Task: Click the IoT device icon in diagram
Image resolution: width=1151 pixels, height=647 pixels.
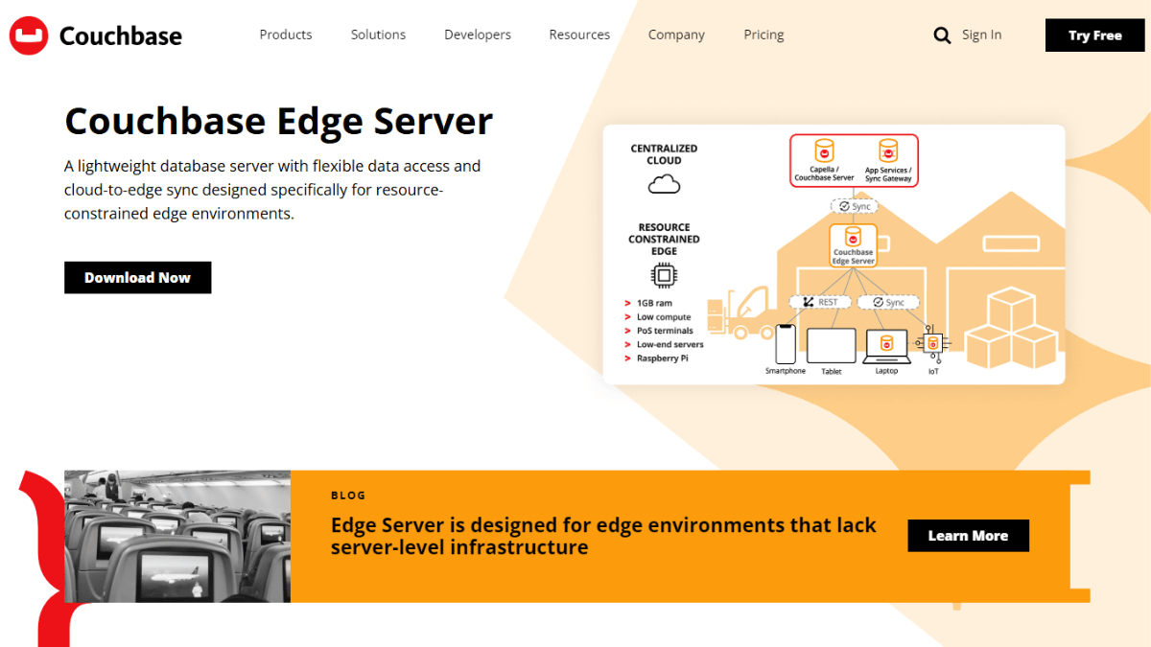Action: (x=933, y=343)
